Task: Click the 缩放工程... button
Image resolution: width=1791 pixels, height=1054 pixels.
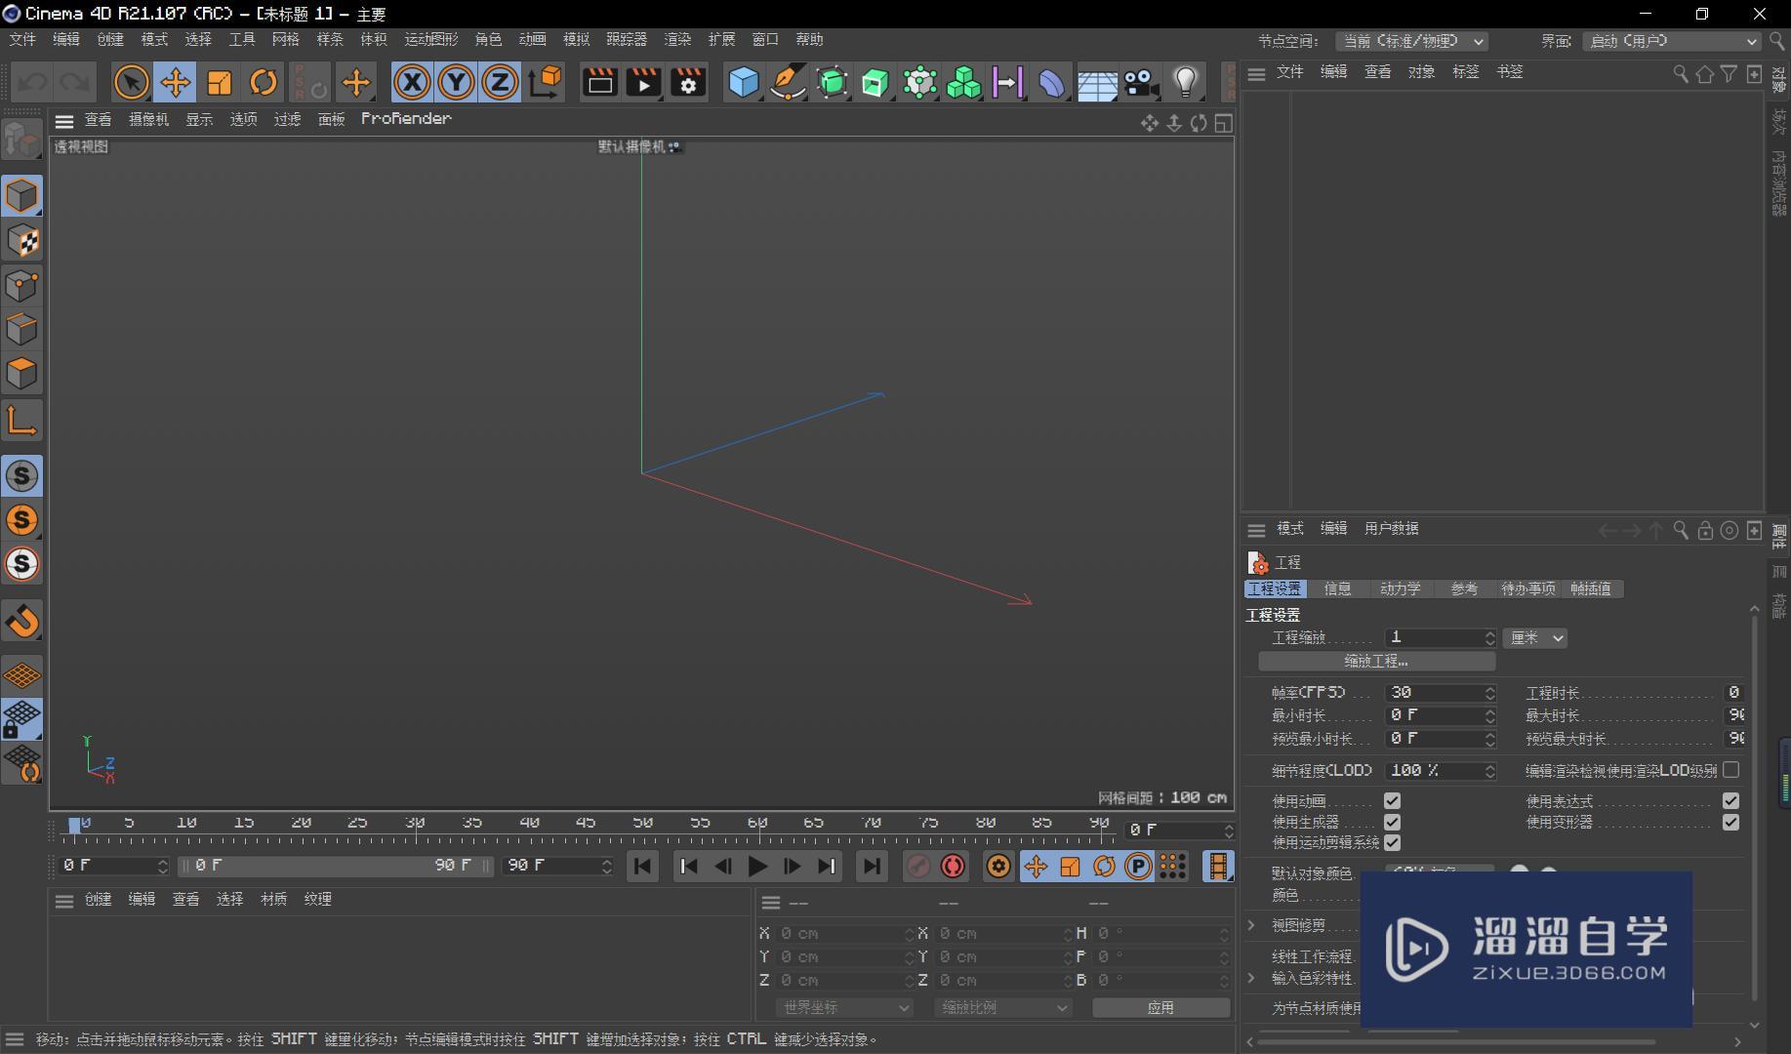Action: pos(1376,661)
